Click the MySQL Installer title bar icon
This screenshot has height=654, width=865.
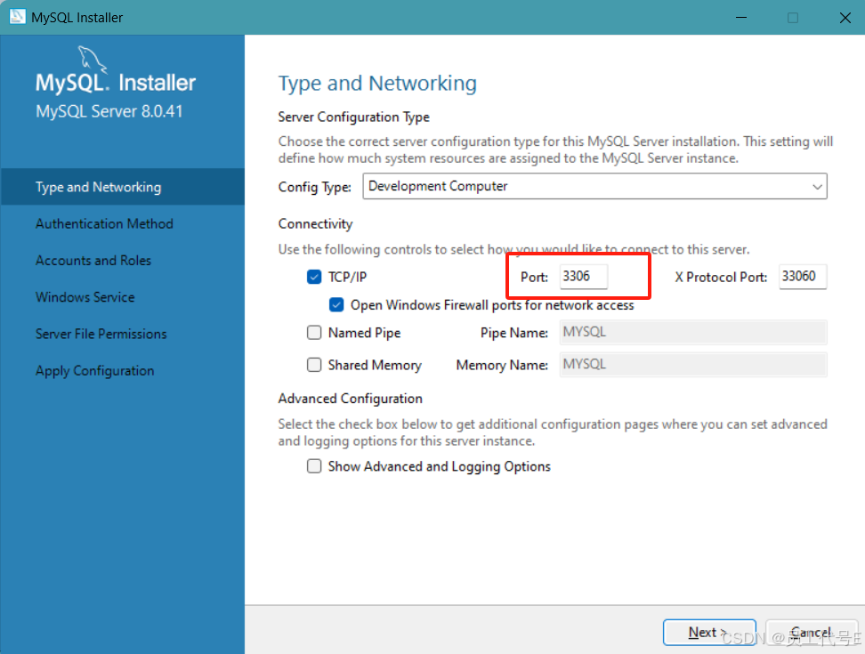click(x=17, y=17)
